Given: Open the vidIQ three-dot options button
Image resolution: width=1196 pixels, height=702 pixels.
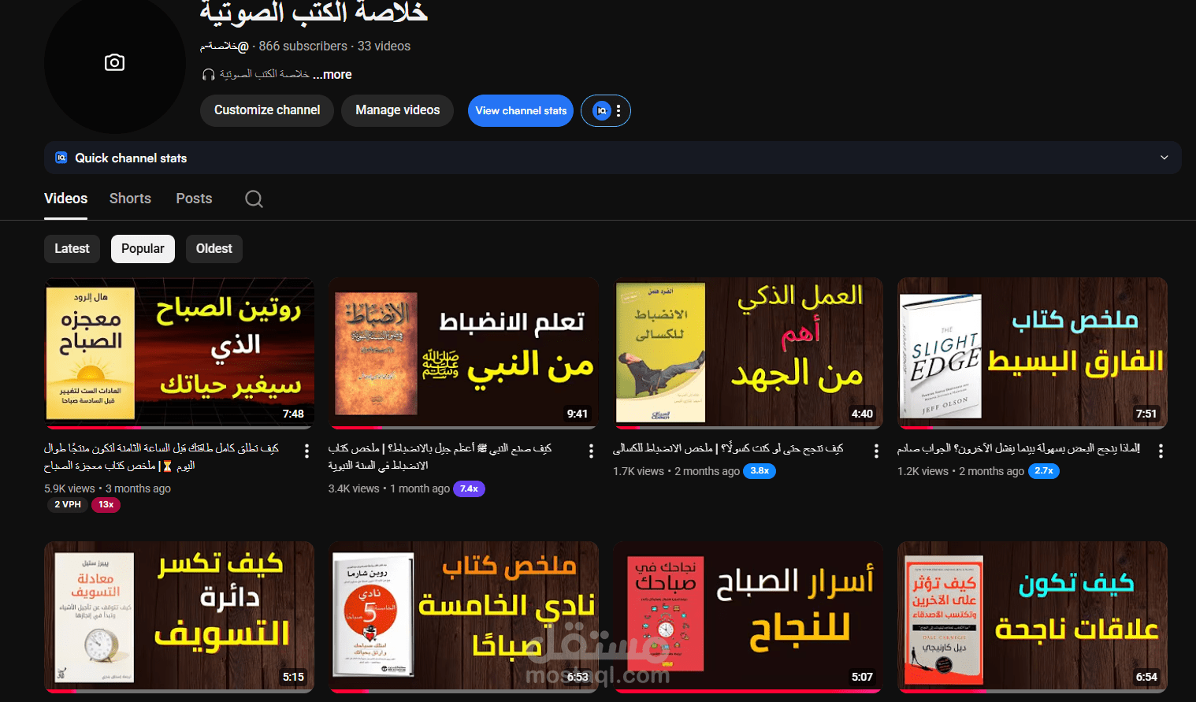Looking at the screenshot, I should (x=618, y=111).
